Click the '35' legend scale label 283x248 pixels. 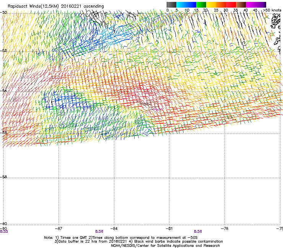pyautogui.click(x=236, y=10)
